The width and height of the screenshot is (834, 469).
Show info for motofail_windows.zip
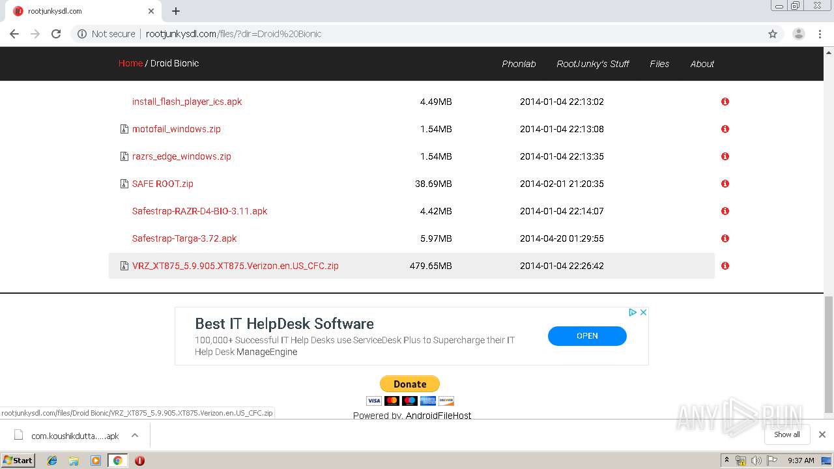[725, 129]
